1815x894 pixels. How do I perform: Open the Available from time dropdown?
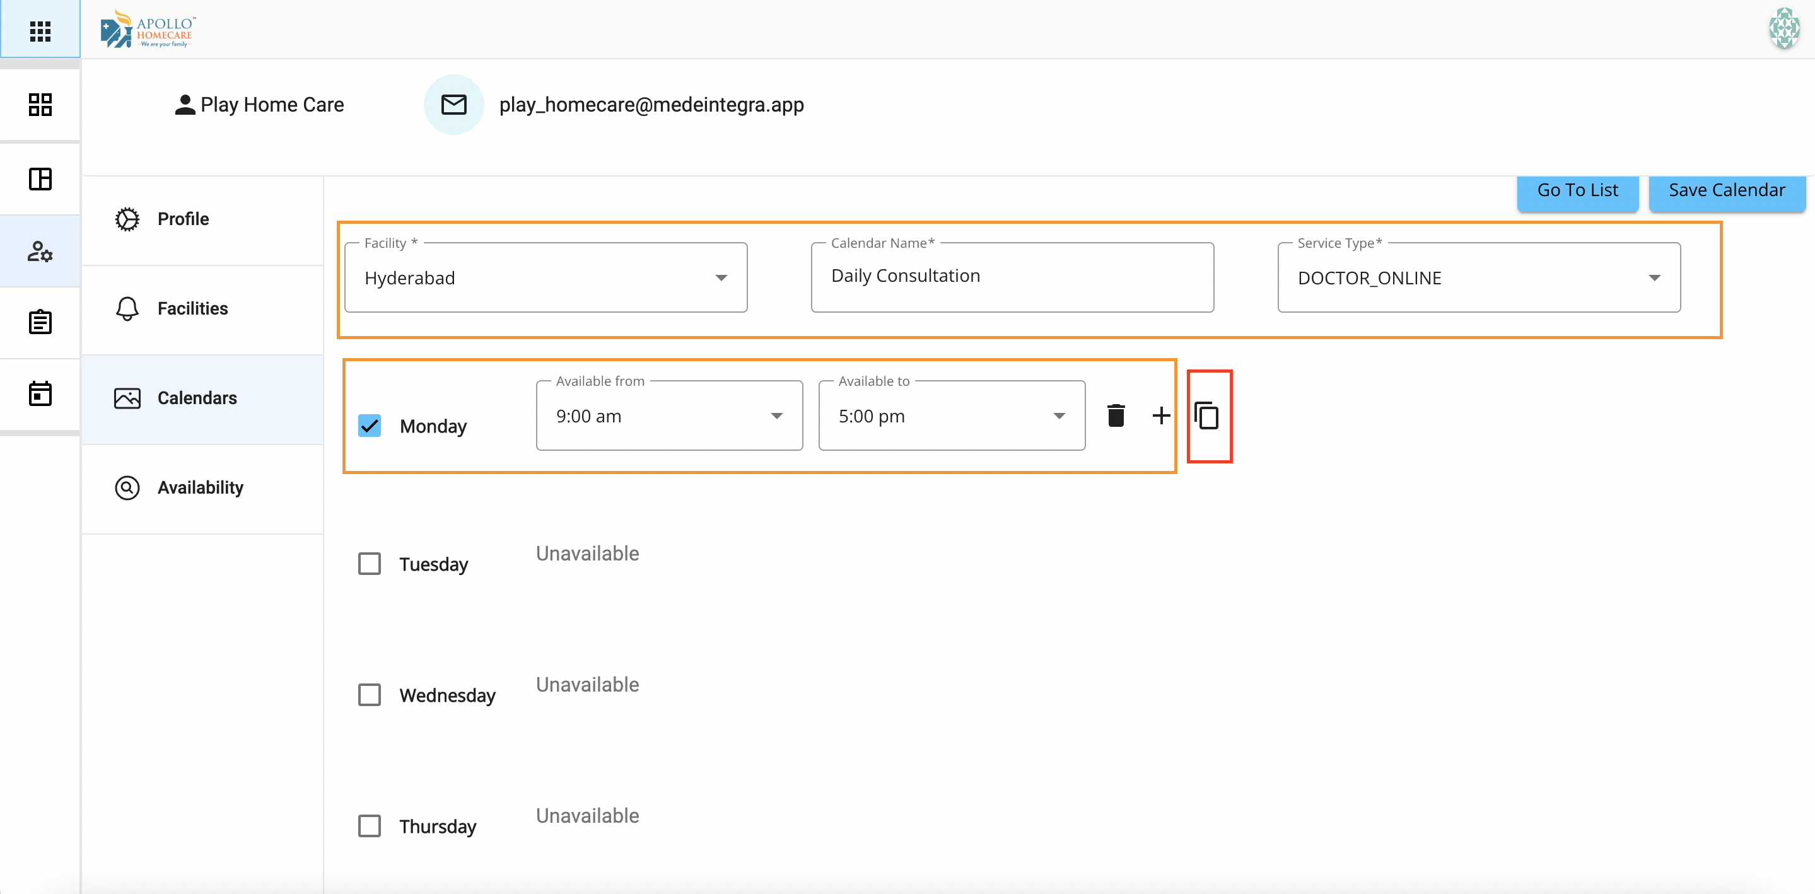pos(668,415)
